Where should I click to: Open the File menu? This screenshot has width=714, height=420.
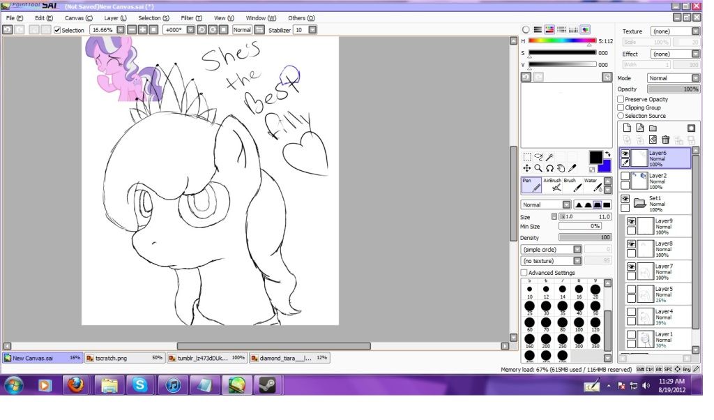15,17
